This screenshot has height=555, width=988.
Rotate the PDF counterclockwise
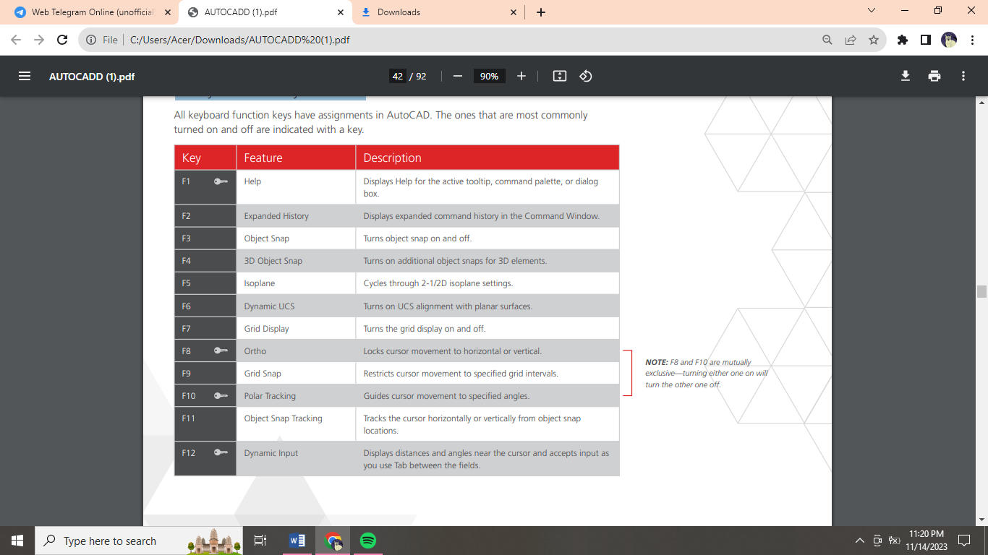[586, 76]
